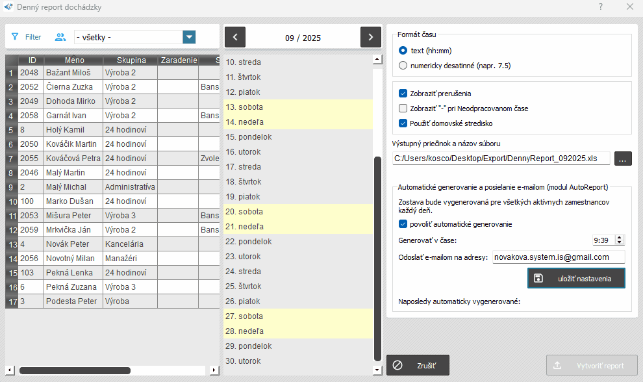Go to previous month with left arrow
Viewport: 643px width, 382px height.
pos(234,37)
